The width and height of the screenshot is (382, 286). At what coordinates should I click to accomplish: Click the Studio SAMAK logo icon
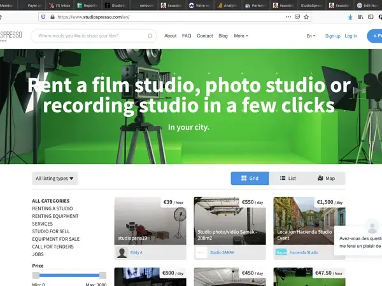[201, 252]
